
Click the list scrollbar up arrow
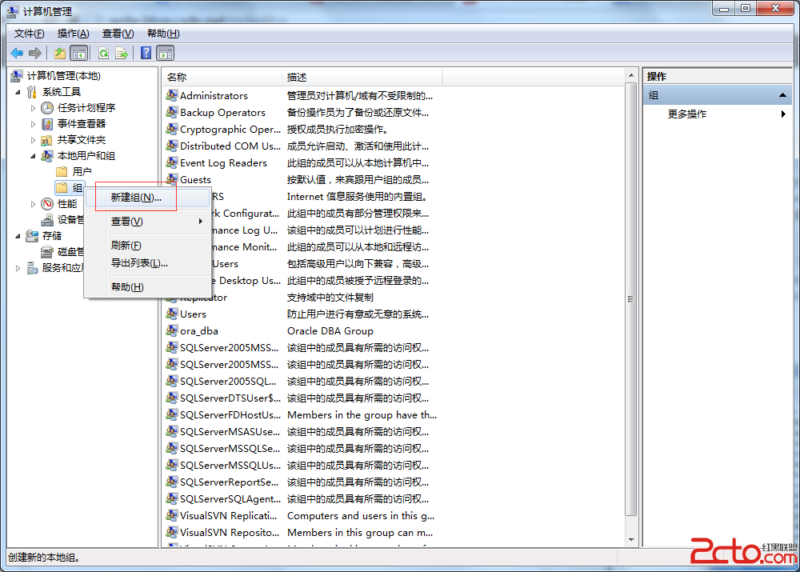[x=631, y=75]
